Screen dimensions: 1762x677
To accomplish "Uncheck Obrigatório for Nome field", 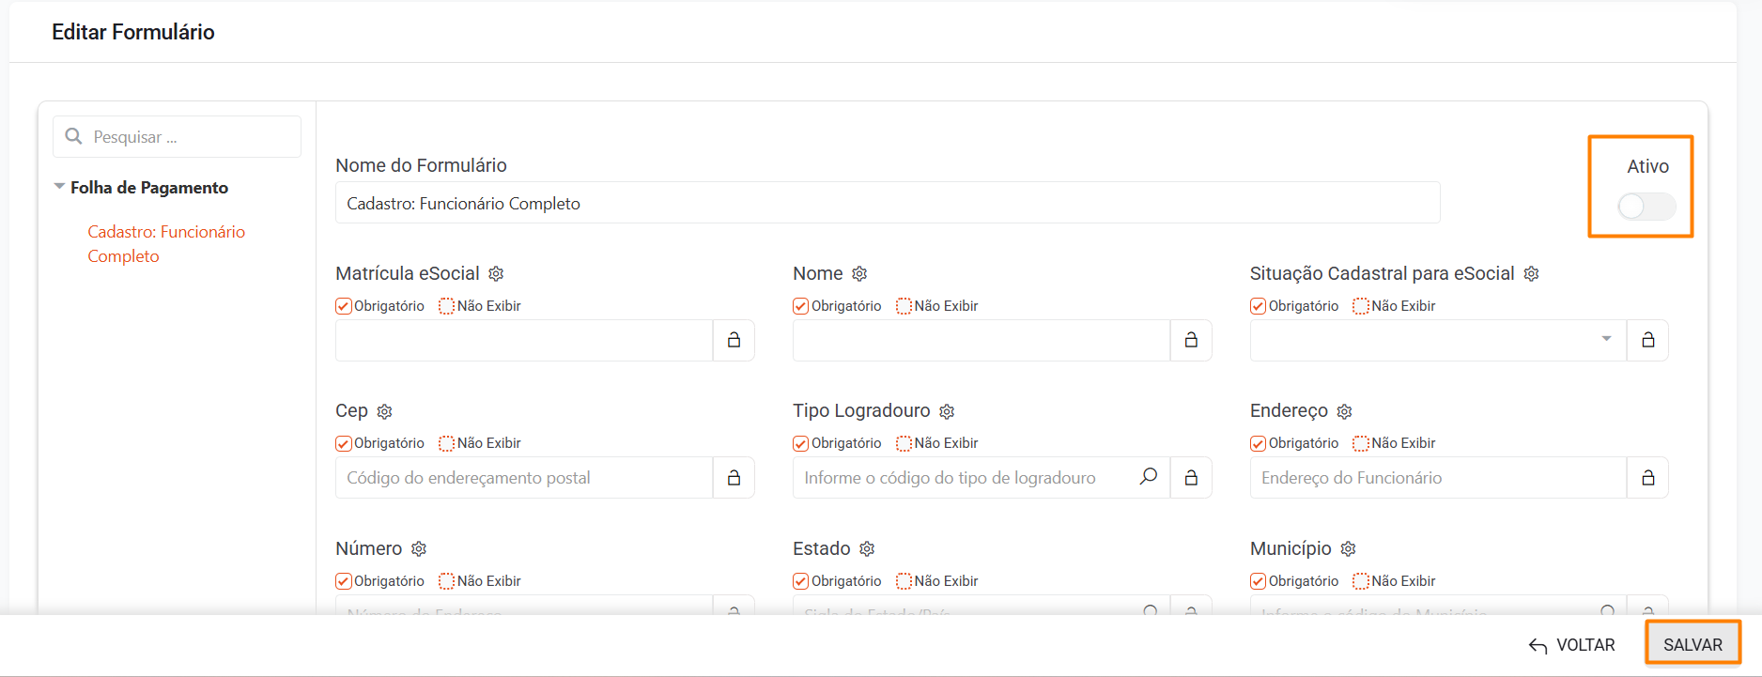I will pos(801,306).
